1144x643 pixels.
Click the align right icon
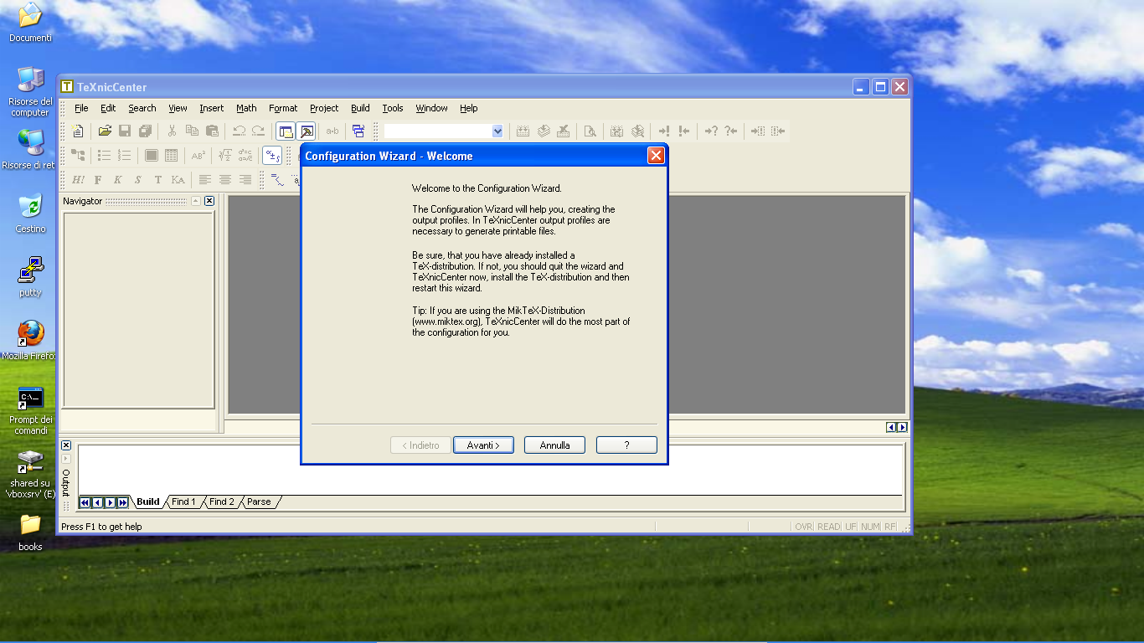(245, 179)
